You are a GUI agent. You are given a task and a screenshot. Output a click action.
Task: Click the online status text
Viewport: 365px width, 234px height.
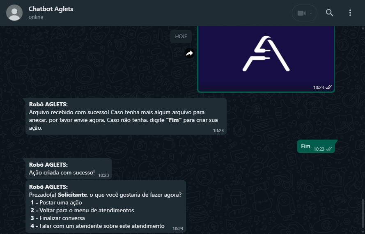[x=36, y=17]
